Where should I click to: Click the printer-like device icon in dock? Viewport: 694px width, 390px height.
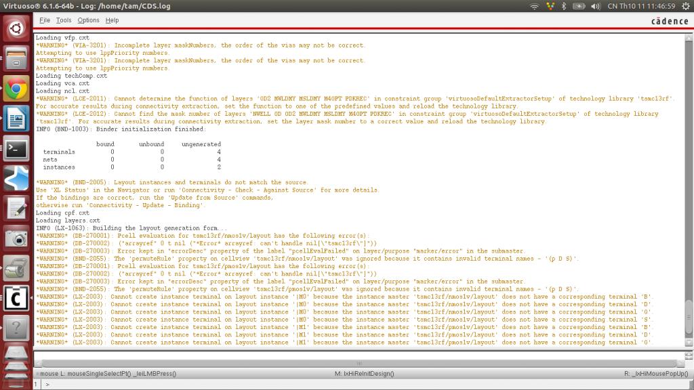[16, 269]
